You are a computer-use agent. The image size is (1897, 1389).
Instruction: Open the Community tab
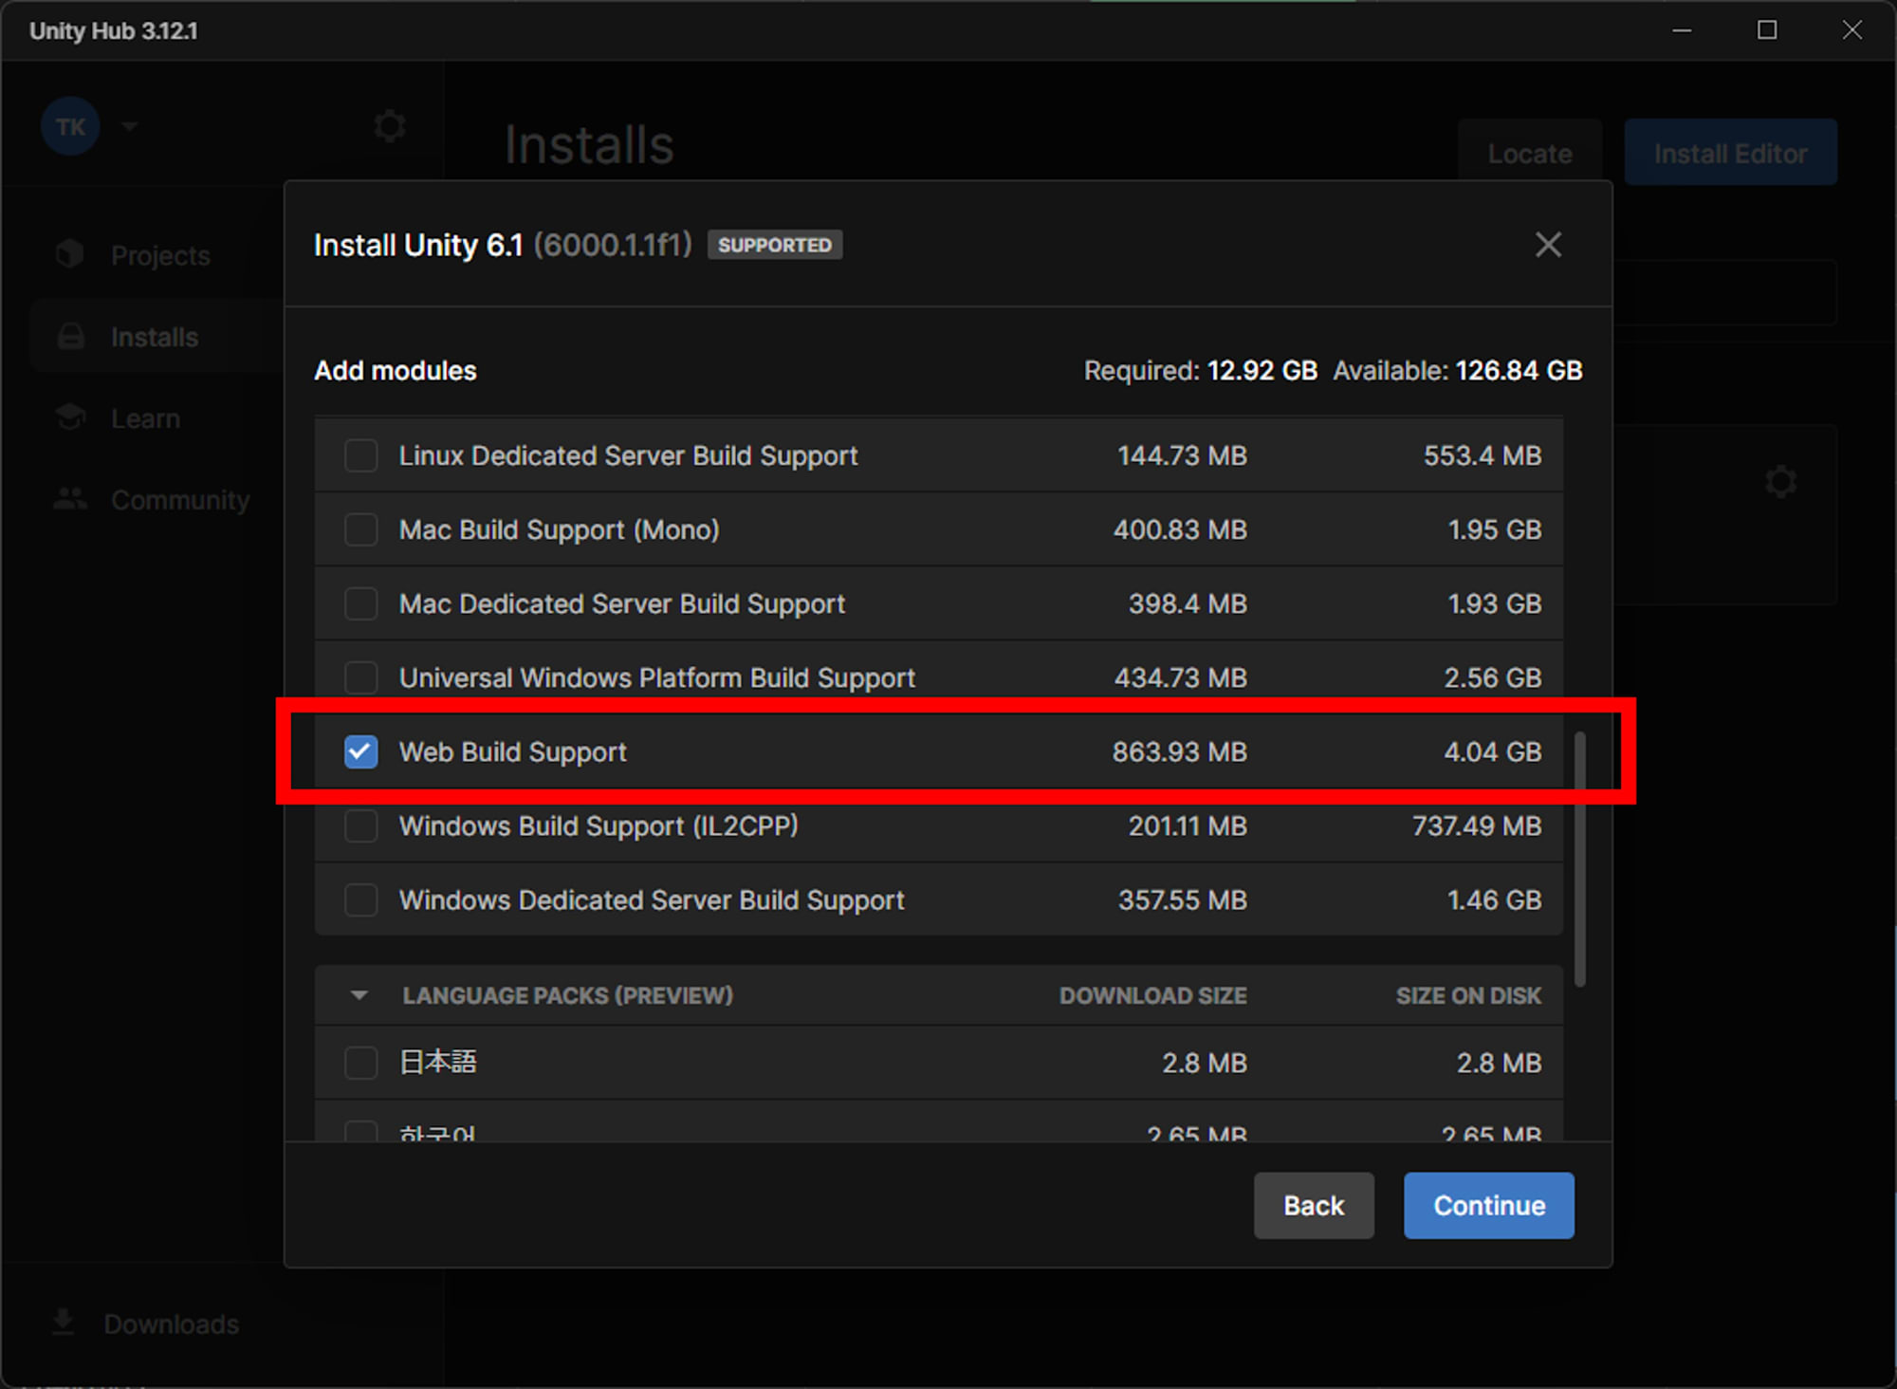[180, 500]
